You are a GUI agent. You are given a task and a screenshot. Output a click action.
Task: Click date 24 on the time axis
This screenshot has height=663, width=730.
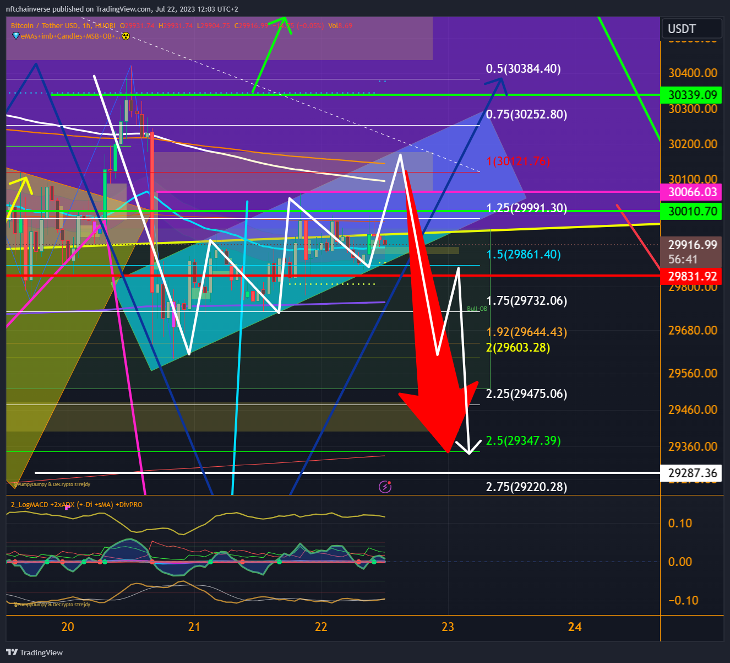pos(575,627)
